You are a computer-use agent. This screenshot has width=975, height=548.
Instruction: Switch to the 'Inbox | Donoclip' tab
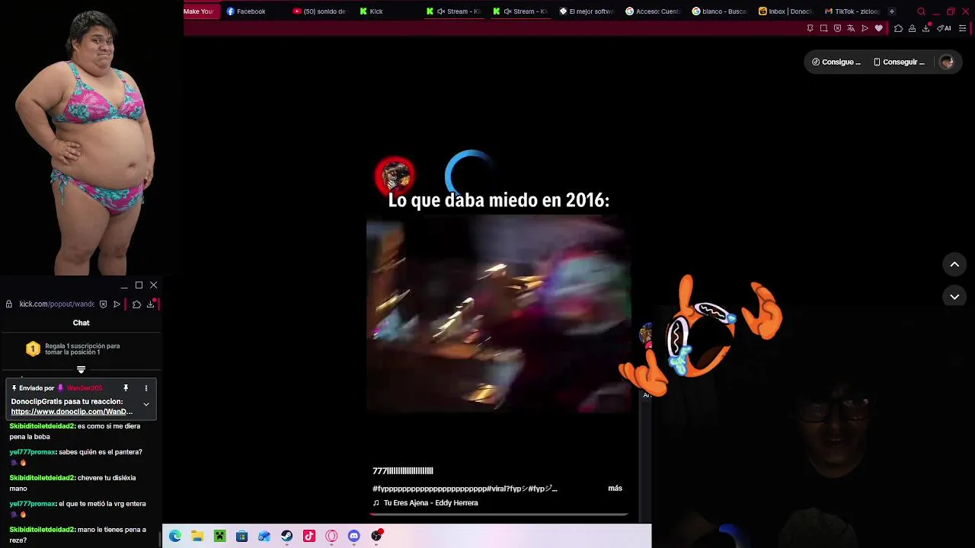pos(785,11)
